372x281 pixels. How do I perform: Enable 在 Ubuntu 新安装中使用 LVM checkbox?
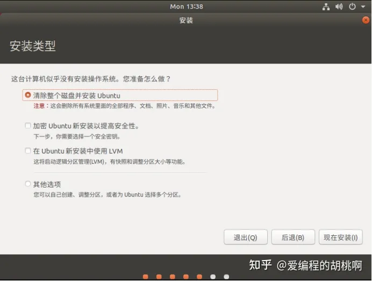click(x=28, y=151)
